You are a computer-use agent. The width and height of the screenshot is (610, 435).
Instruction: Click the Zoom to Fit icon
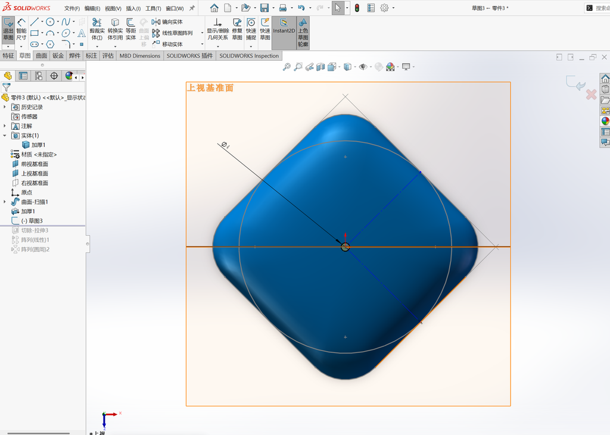(287, 67)
